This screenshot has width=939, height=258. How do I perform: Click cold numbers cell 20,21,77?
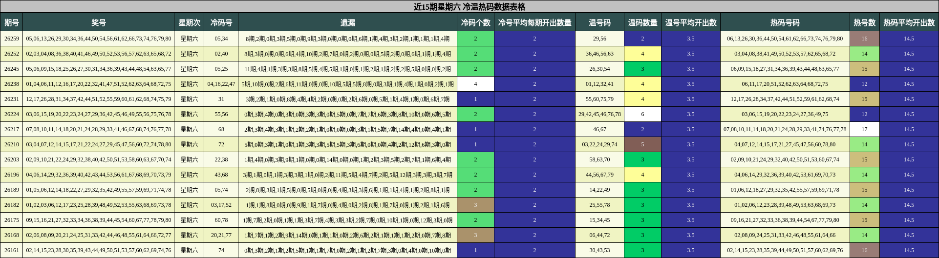point(221,235)
